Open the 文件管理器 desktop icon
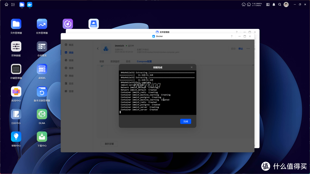 point(16,24)
